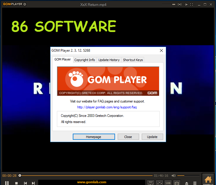This screenshot has height=185, width=216.
Task: Click the All rights reserved text
Action: pos(74,122)
